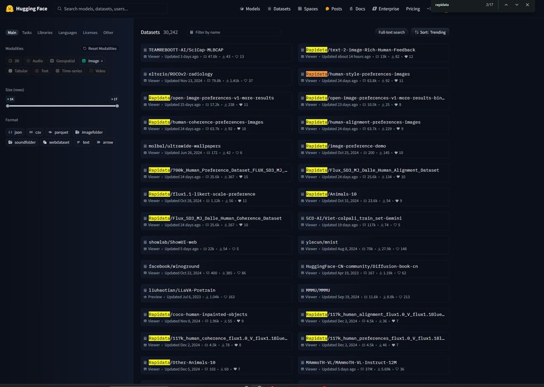Switch to the Libraries filter tab

[x=45, y=33]
